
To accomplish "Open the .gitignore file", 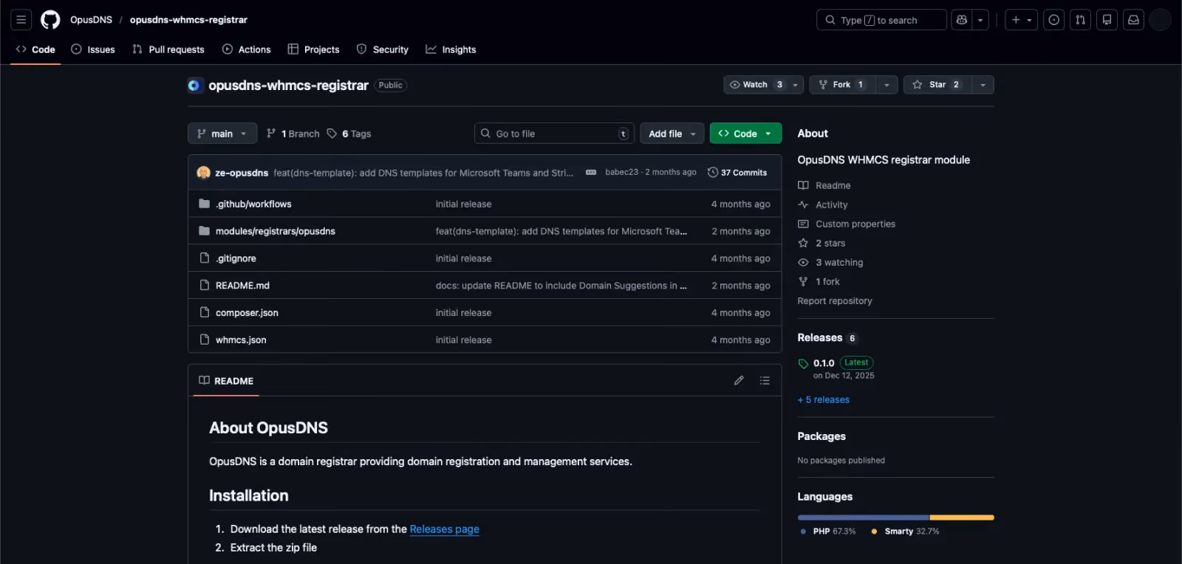I will pyautogui.click(x=236, y=259).
